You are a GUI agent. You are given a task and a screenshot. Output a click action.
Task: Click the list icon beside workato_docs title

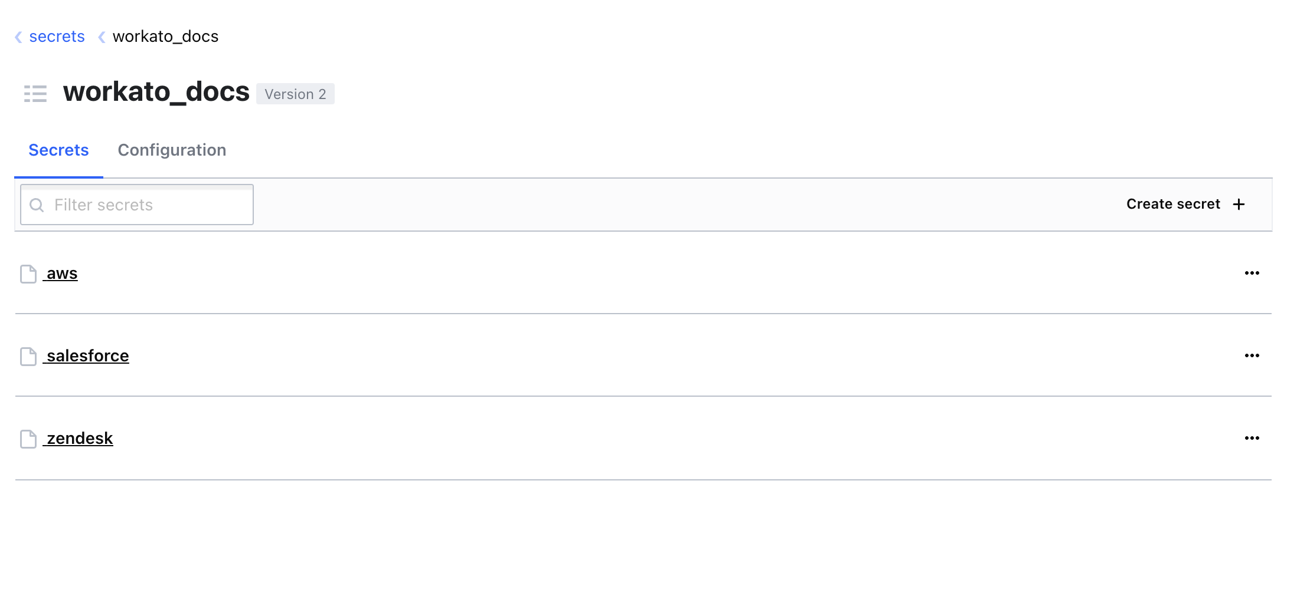tap(35, 93)
